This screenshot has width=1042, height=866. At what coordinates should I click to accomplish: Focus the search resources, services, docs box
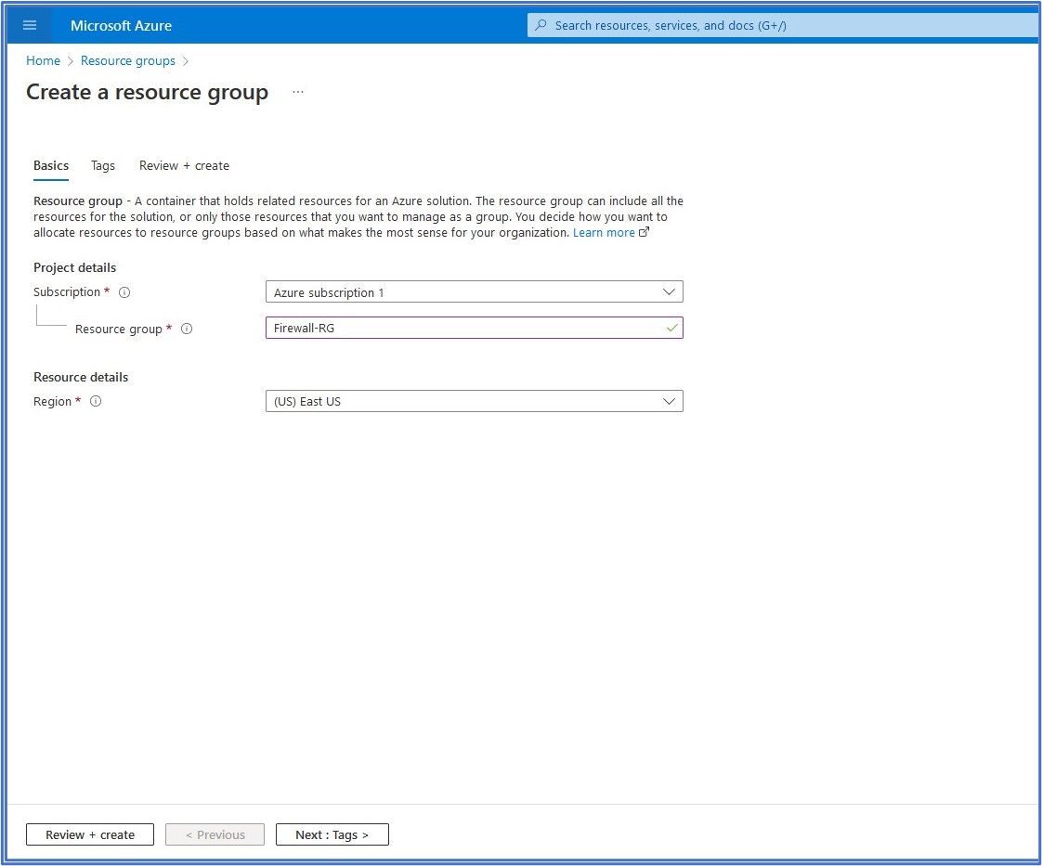(x=780, y=25)
